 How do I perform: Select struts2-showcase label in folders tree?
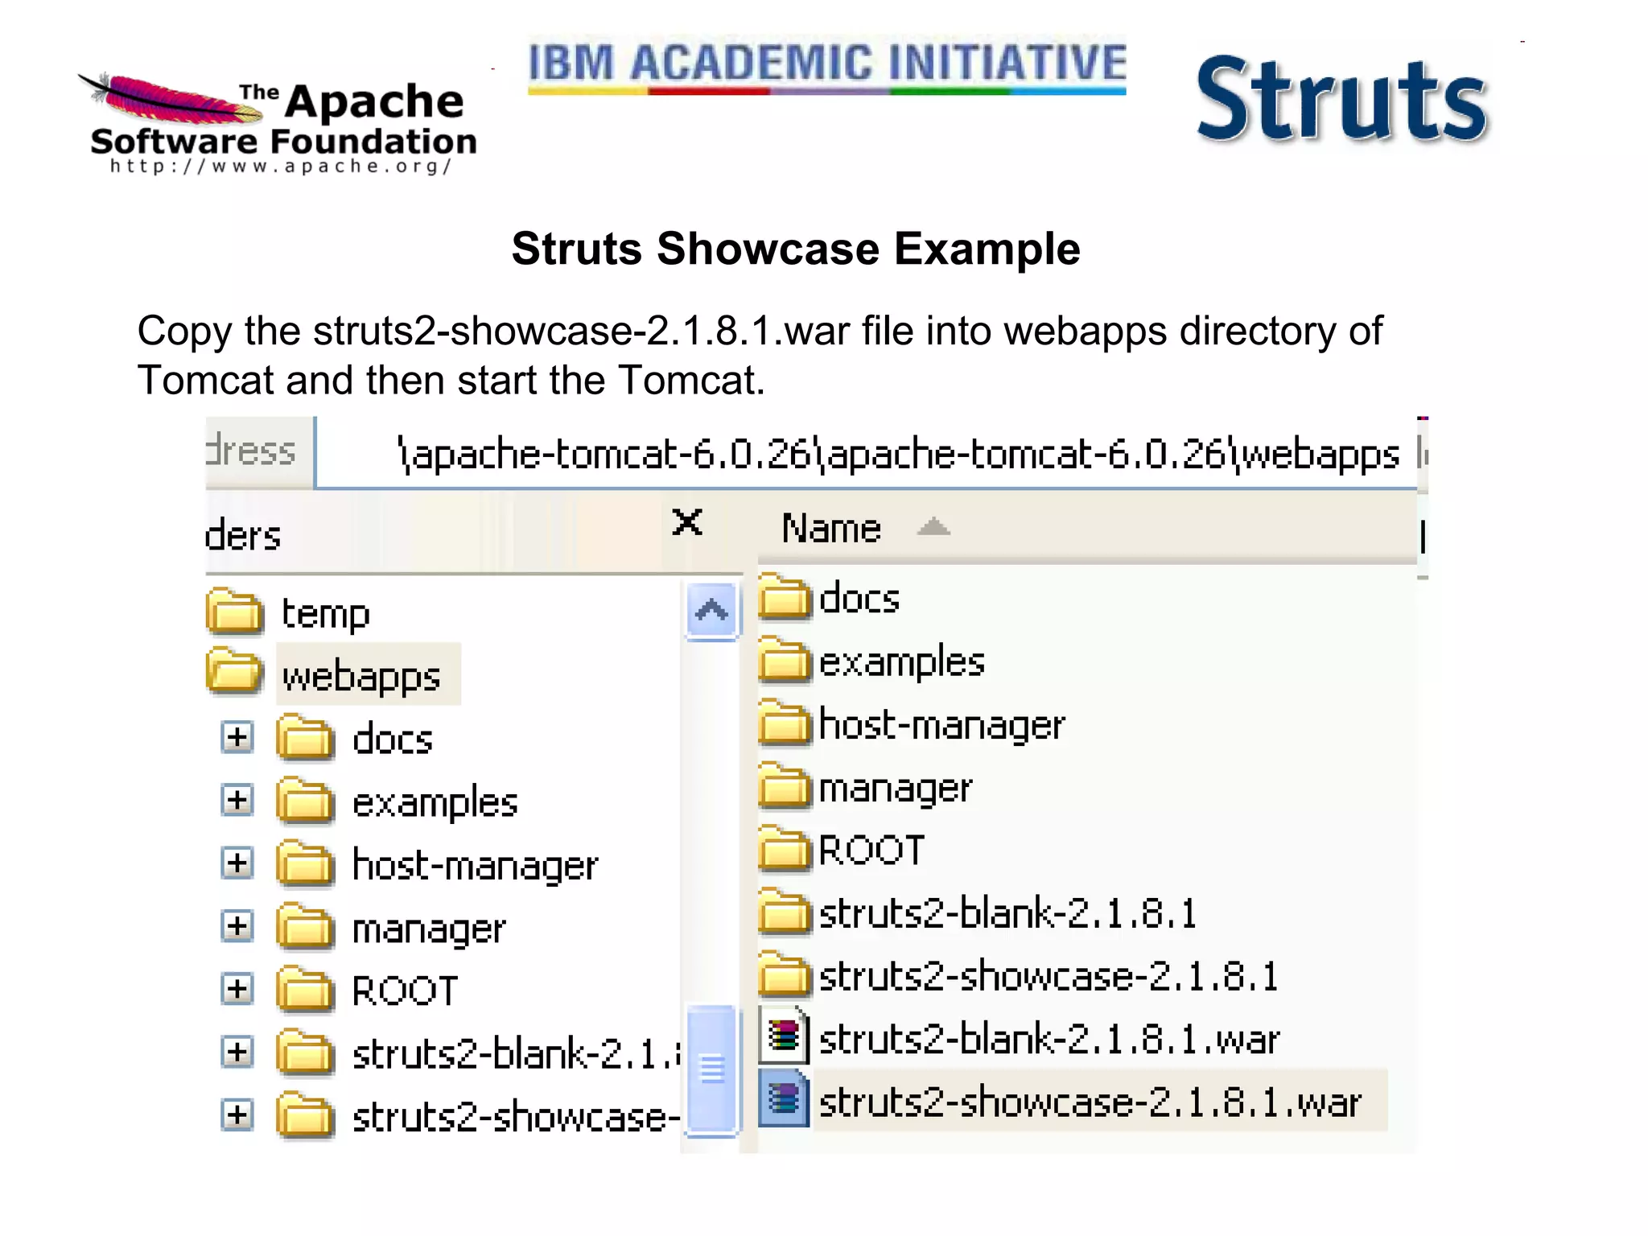(517, 1117)
